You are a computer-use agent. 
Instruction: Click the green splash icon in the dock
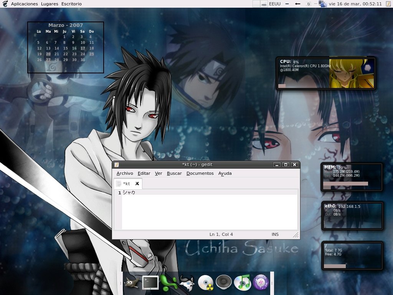[x=169, y=282]
